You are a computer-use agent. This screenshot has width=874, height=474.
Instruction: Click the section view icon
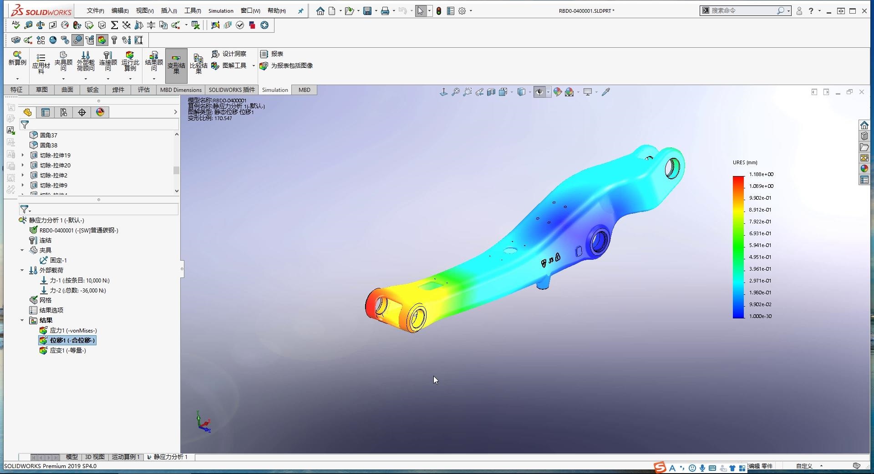tap(491, 92)
